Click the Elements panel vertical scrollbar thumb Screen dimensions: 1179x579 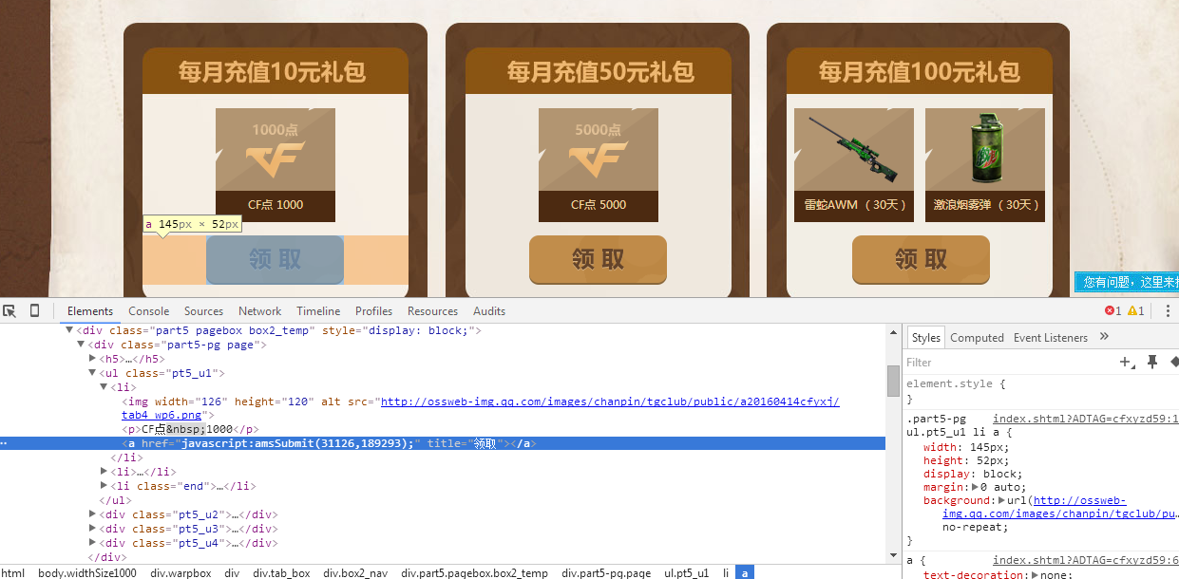pos(893,381)
